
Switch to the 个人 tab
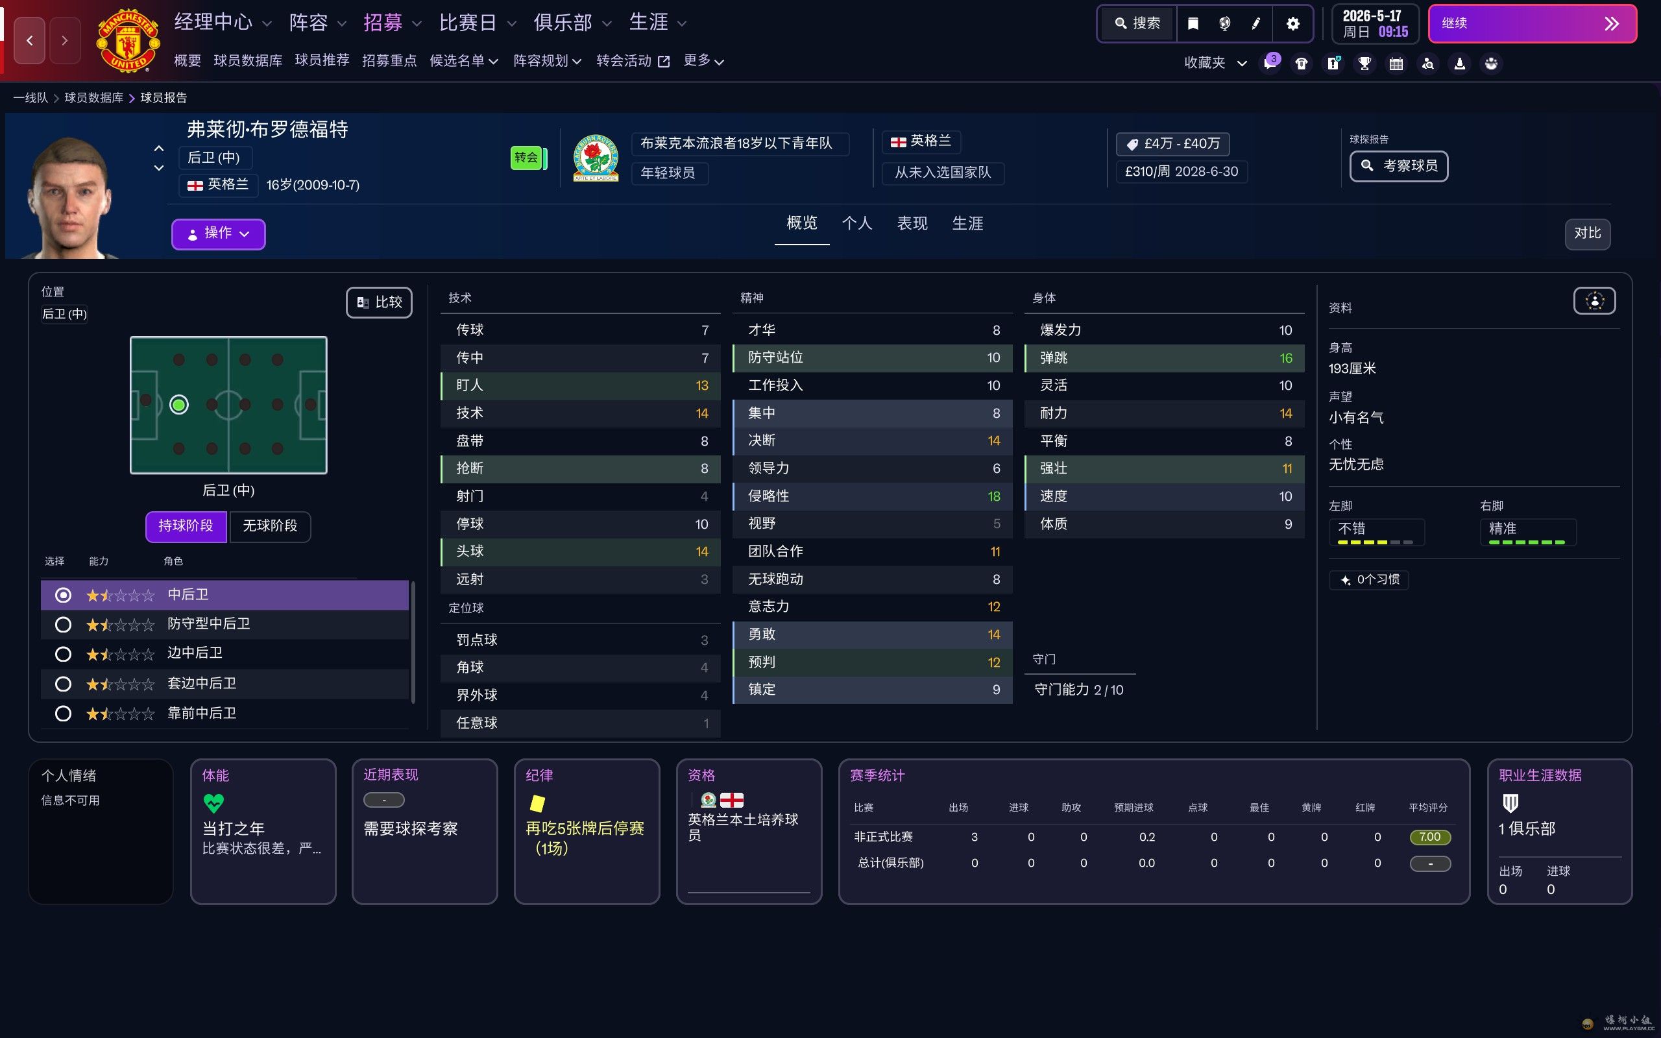point(856,223)
